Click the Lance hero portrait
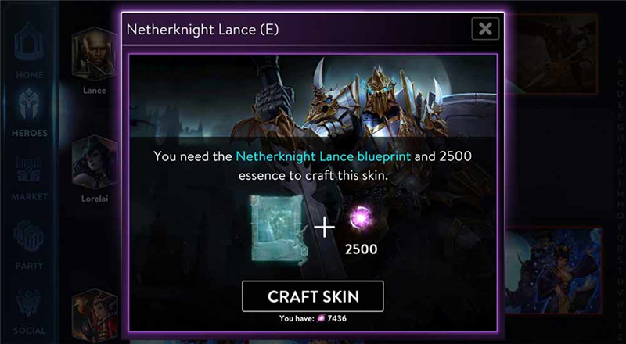The width and height of the screenshot is (626, 344). point(95,54)
